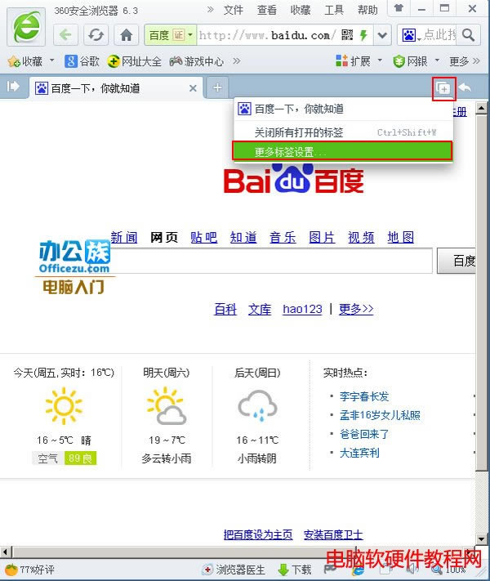
Task: Open the Baidu search engine selector
Action: 412,36
